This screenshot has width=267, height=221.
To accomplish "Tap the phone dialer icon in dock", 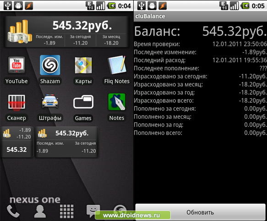I will (x=13, y=211).
